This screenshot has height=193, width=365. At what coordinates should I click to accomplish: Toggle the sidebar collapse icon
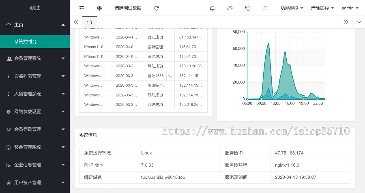point(82,8)
